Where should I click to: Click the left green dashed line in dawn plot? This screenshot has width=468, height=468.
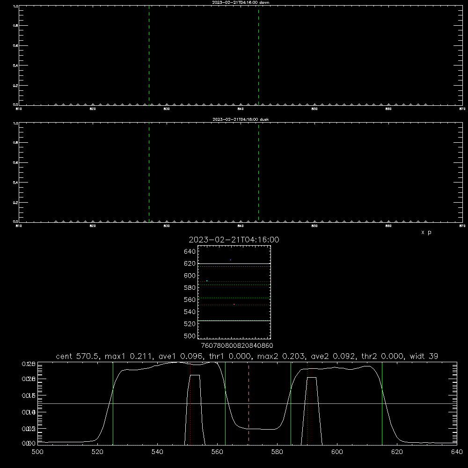pos(149,55)
